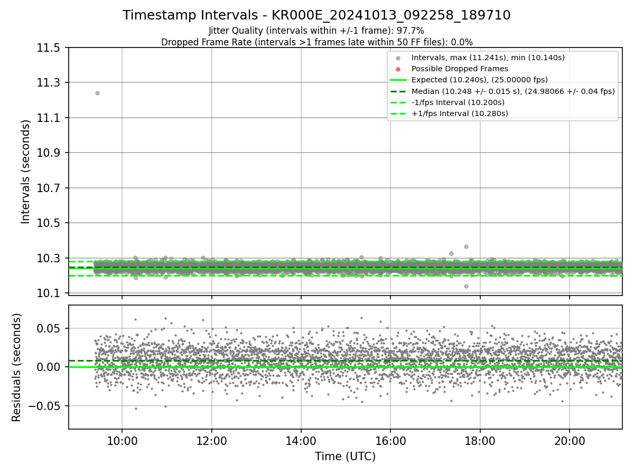This screenshot has height=475, width=634.
Task: Click the high outlier point near 10.37 seconds
Action: tap(466, 246)
